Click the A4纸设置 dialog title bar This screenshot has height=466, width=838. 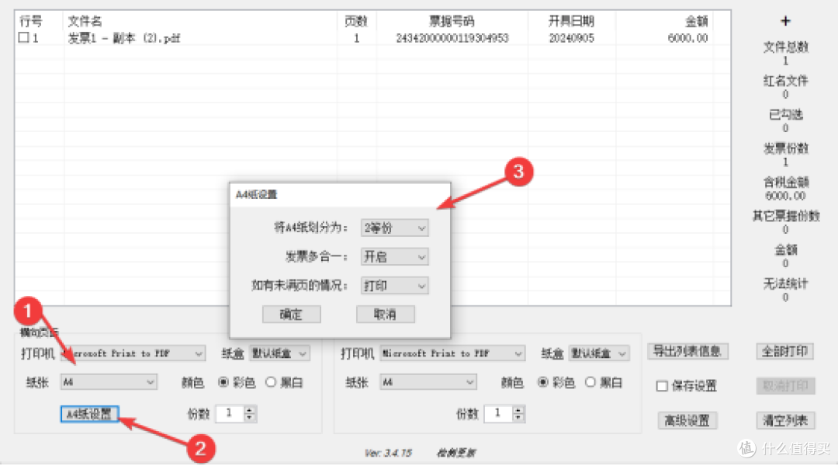click(341, 195)
